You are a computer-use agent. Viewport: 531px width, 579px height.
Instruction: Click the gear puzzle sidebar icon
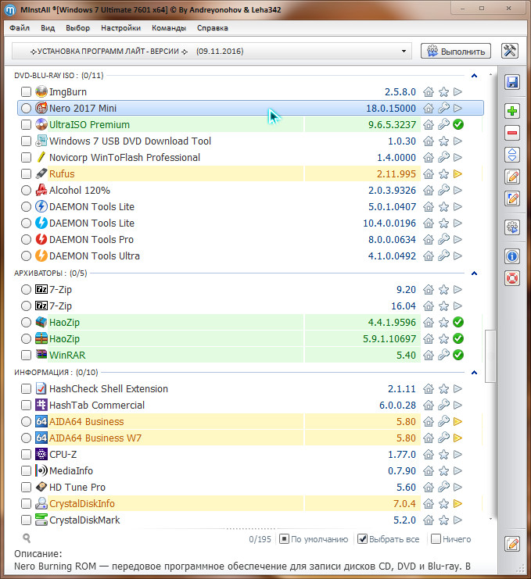[x=512, y=227]
